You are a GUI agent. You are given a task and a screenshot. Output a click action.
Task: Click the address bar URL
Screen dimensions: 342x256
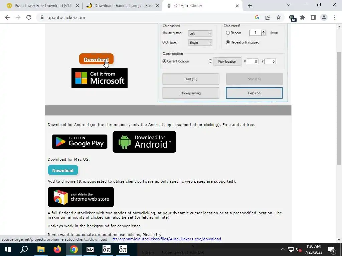point(66,17)
